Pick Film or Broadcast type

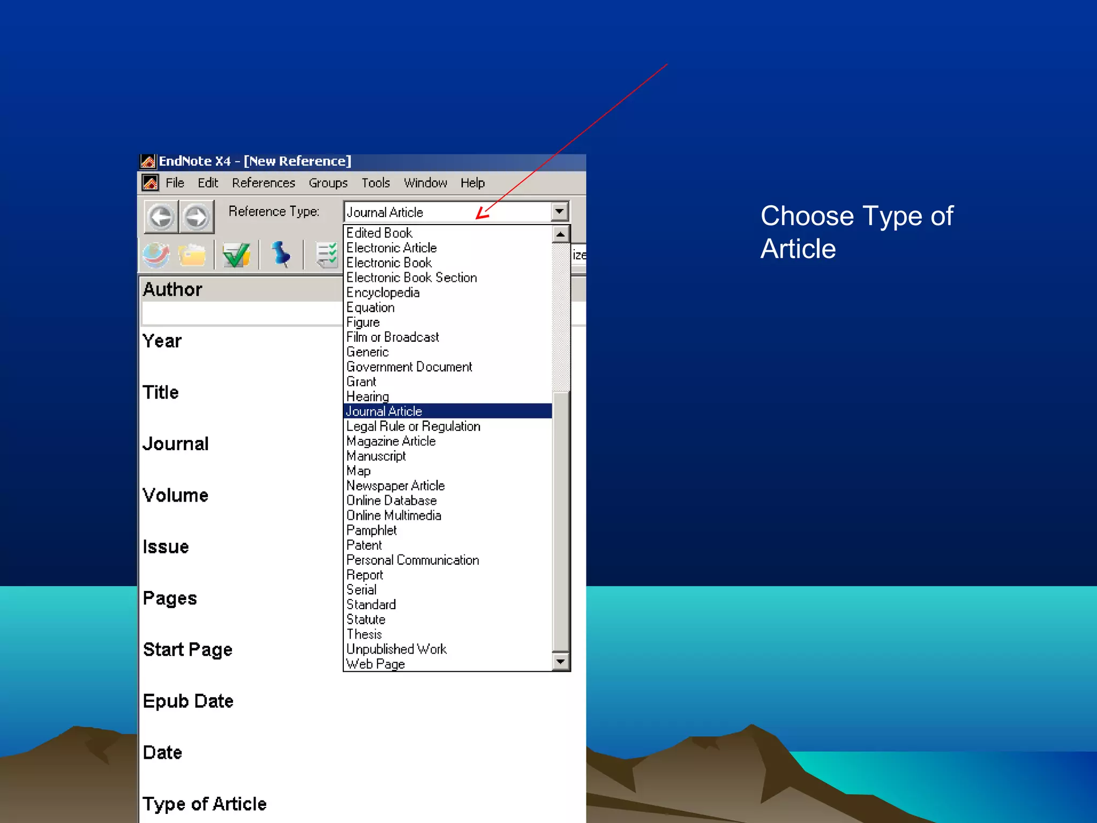(447, 337)
